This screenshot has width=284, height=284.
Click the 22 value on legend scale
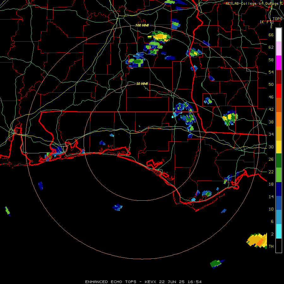(x=271, y=172)
